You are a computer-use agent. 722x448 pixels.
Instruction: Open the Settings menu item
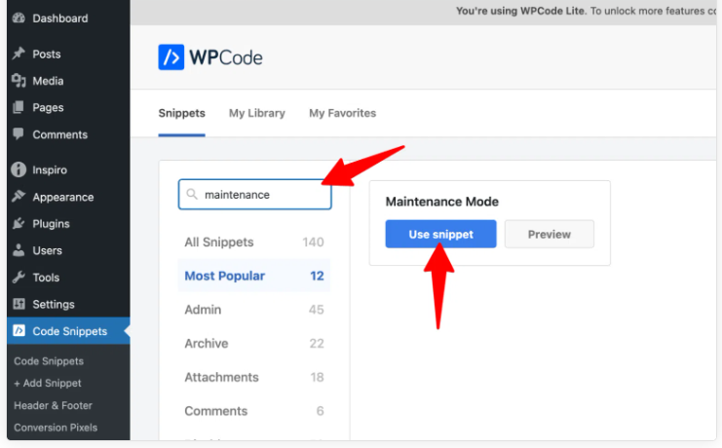(53, 304)
